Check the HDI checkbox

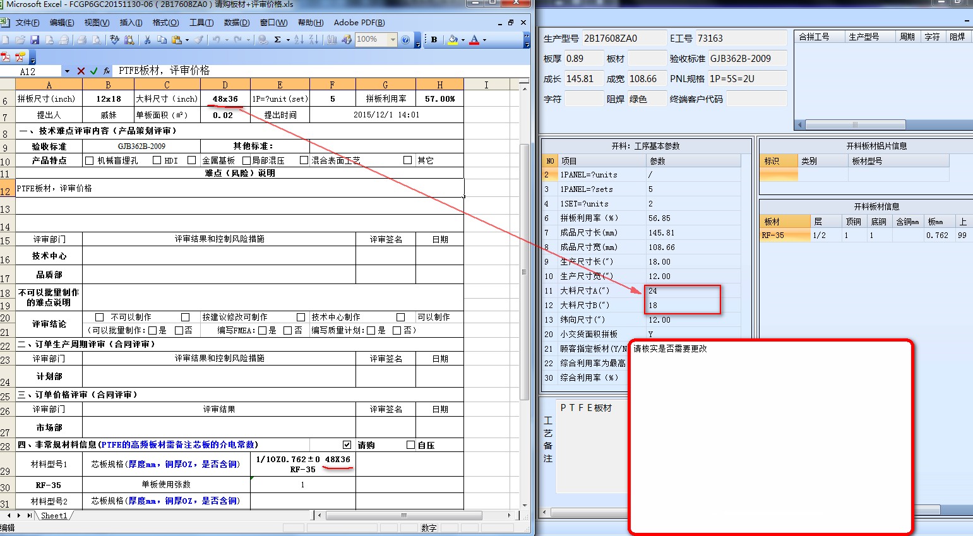(x=157, y=160)
